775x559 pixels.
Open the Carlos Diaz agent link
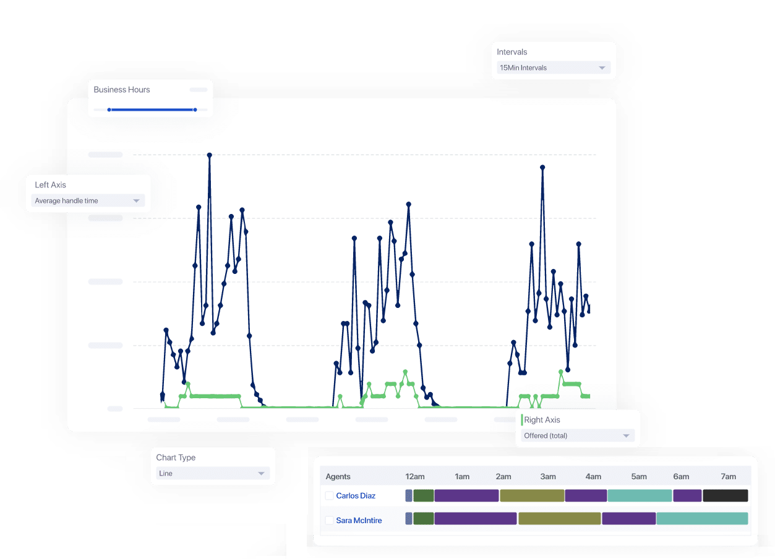point(356,495)
